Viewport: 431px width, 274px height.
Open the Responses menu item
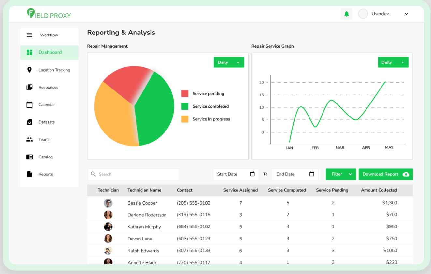pos(48,87)
